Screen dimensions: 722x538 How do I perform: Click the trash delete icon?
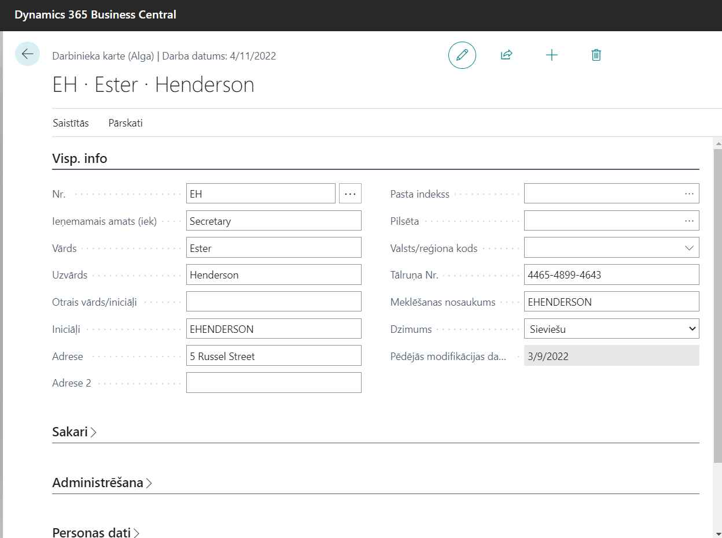point(596,55)
